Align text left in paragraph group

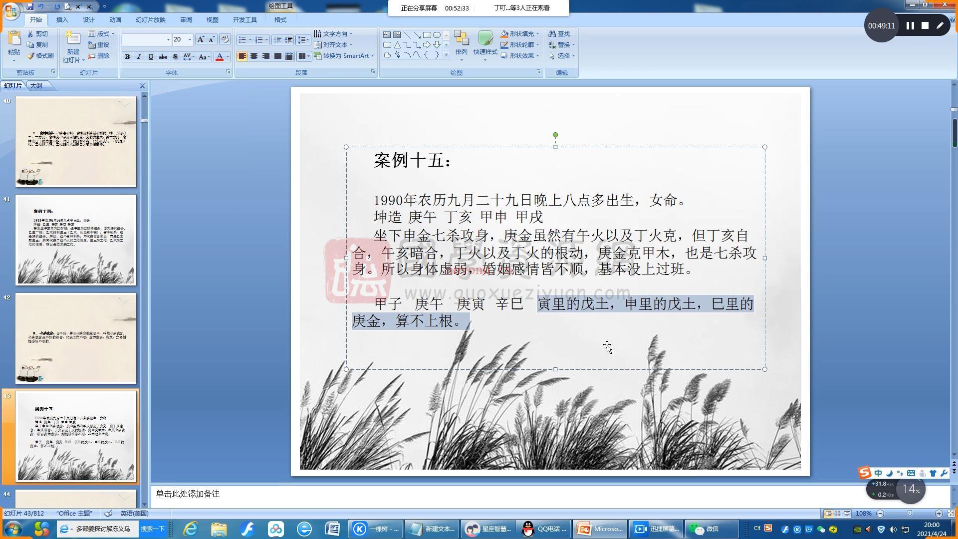[242, 56]
